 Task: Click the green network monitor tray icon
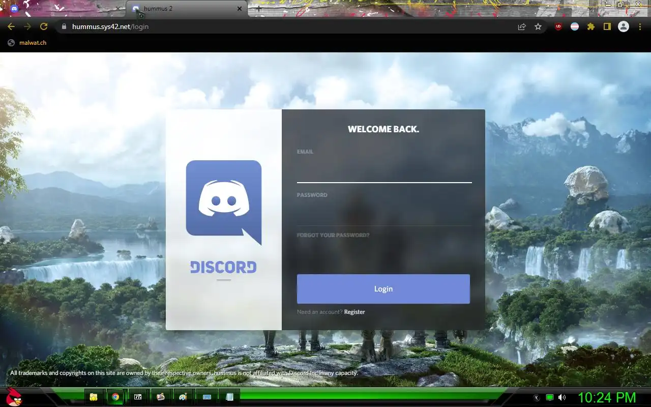tap(550, 398)
